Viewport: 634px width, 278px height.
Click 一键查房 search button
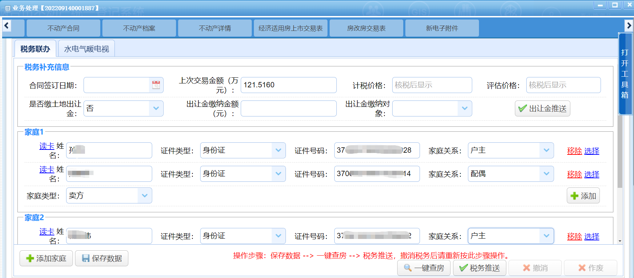tap(424, 268)
